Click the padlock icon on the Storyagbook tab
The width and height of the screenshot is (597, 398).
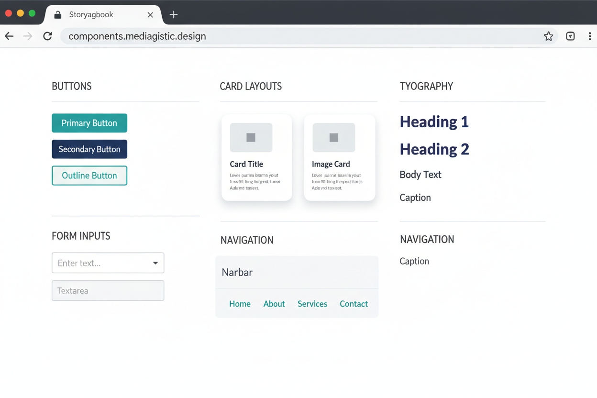click(57, 14)
